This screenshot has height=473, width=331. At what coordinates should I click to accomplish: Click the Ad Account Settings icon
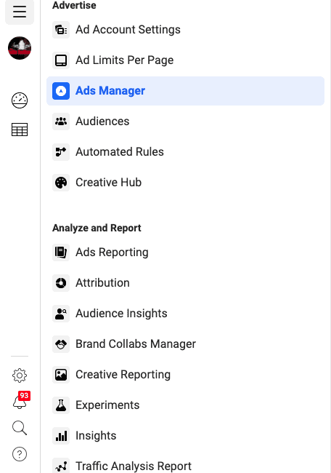[61, 30]
